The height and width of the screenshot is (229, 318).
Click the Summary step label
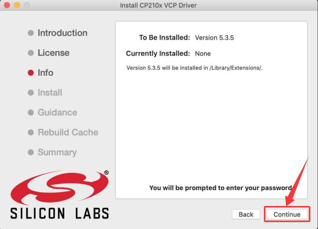[x=57, y=152]
